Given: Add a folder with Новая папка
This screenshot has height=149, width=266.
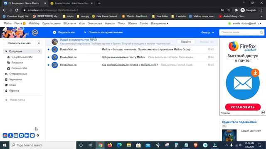Looking at the screenshot, I should tap(17, 100).
